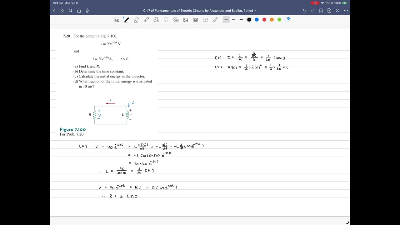The image size is (400, 225).
Task: Choose the Keyboard typing tool
Action: (x=195, y=20)
